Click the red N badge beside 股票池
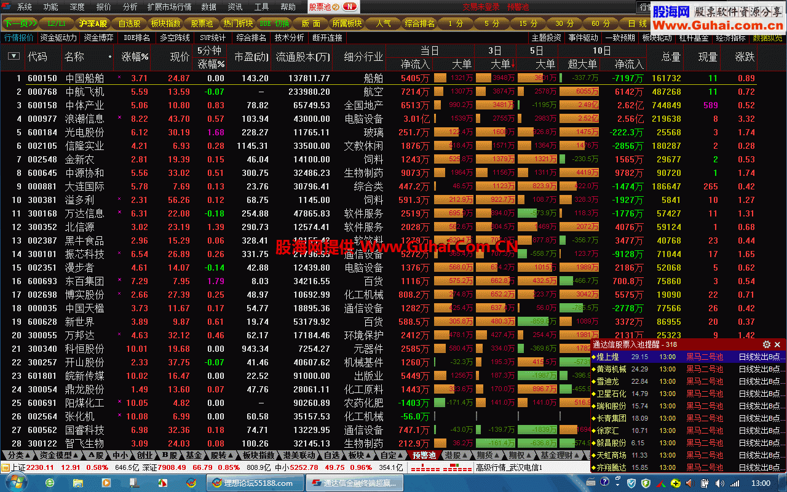This screenshot has height=492, width=787. coord(349,7)
